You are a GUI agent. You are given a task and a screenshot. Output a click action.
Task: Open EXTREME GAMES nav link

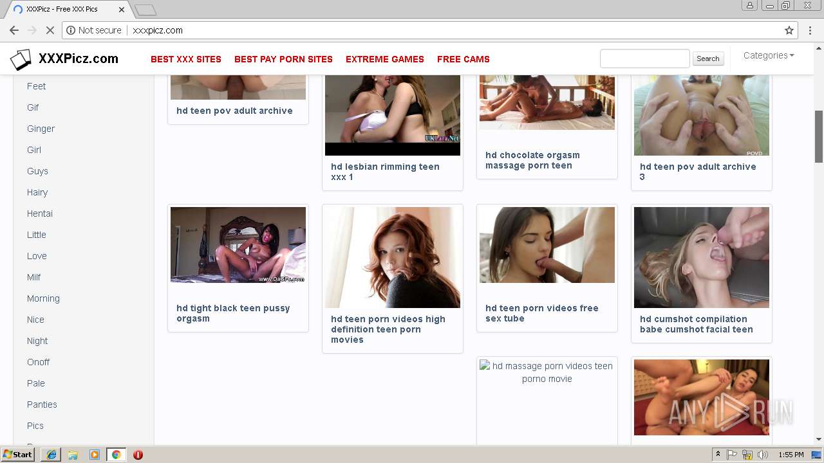(385, 59)
